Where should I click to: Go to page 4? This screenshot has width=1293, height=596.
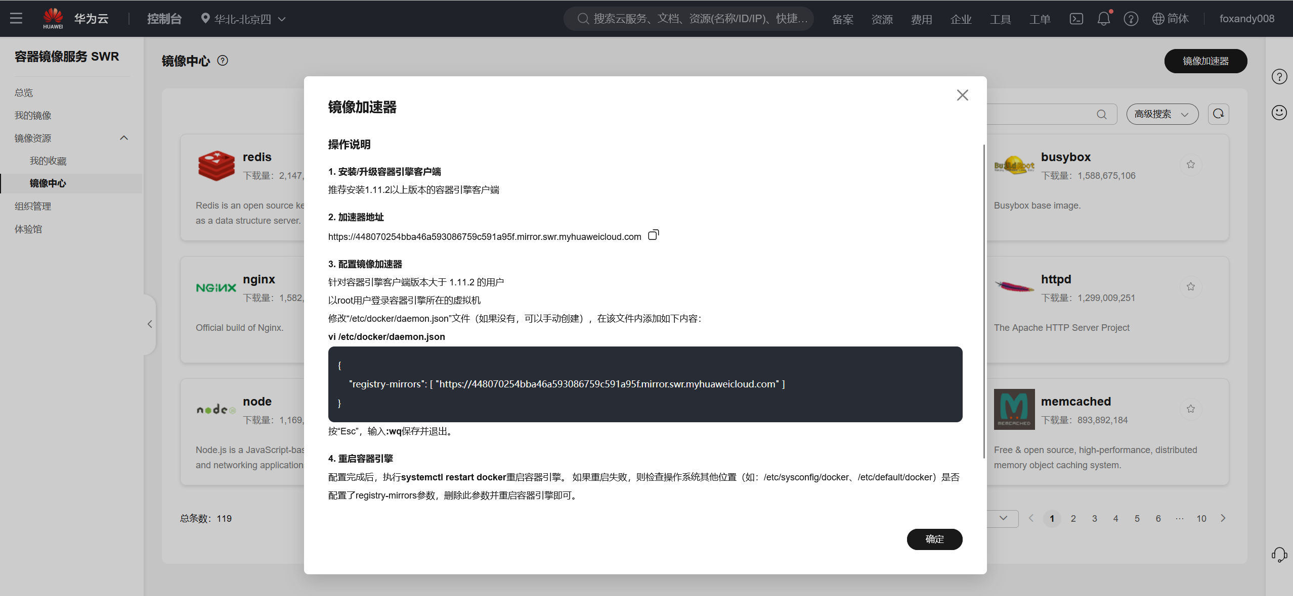point(1116,519)
